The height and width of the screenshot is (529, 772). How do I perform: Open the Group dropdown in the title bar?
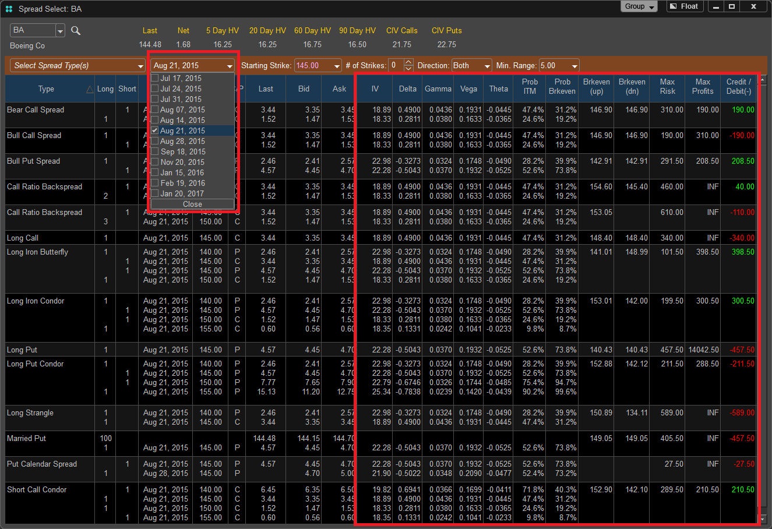tap(639, 6)
